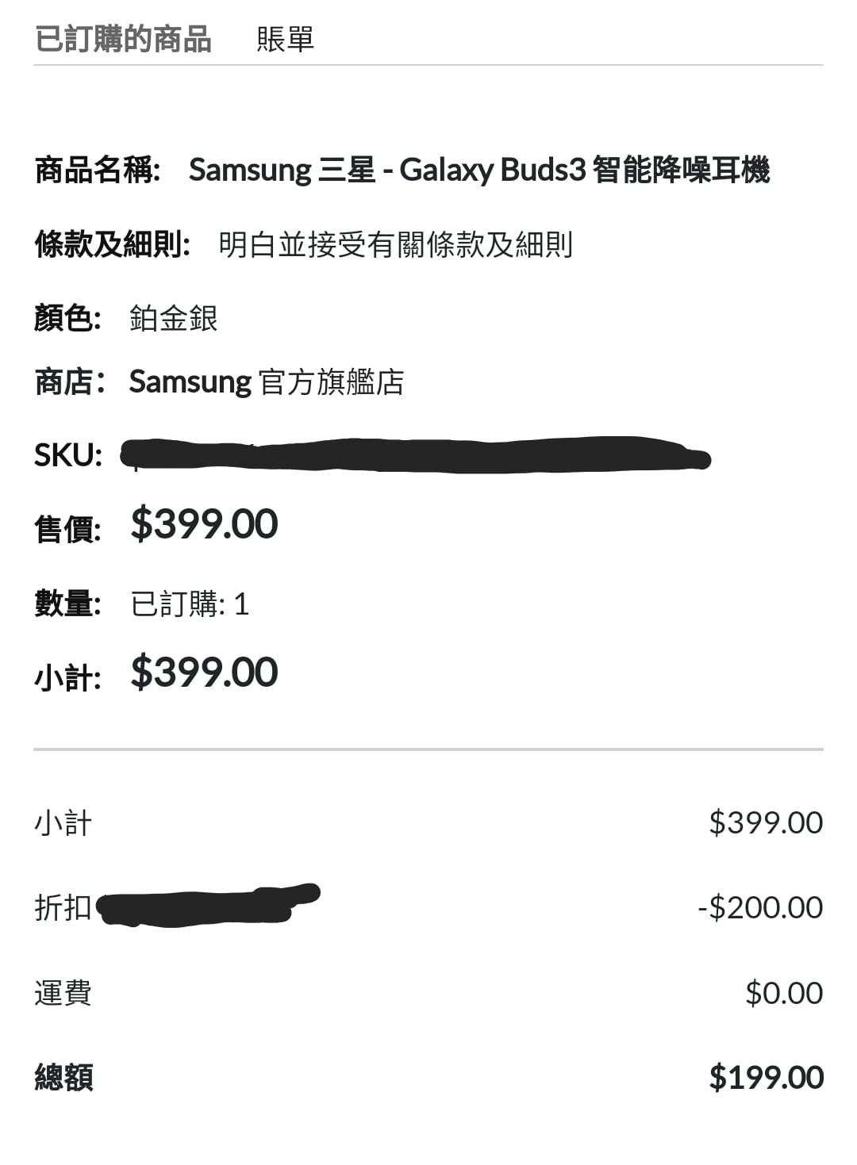Select the -$200.00 discount amount
The height and width of the screenshot is (1165, 857).
pyautogui.click(x=760, y=907)
